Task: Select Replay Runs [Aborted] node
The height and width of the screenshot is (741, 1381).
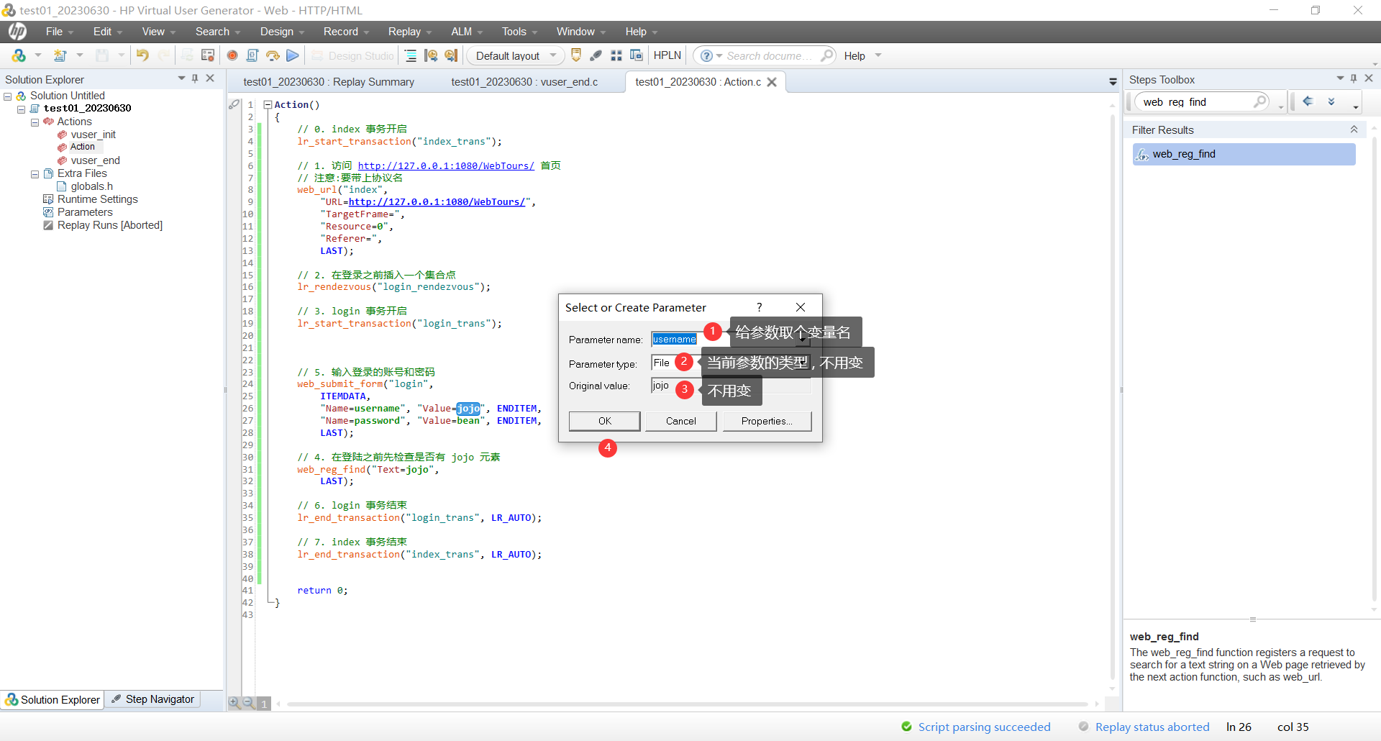Action: [109, 225]
